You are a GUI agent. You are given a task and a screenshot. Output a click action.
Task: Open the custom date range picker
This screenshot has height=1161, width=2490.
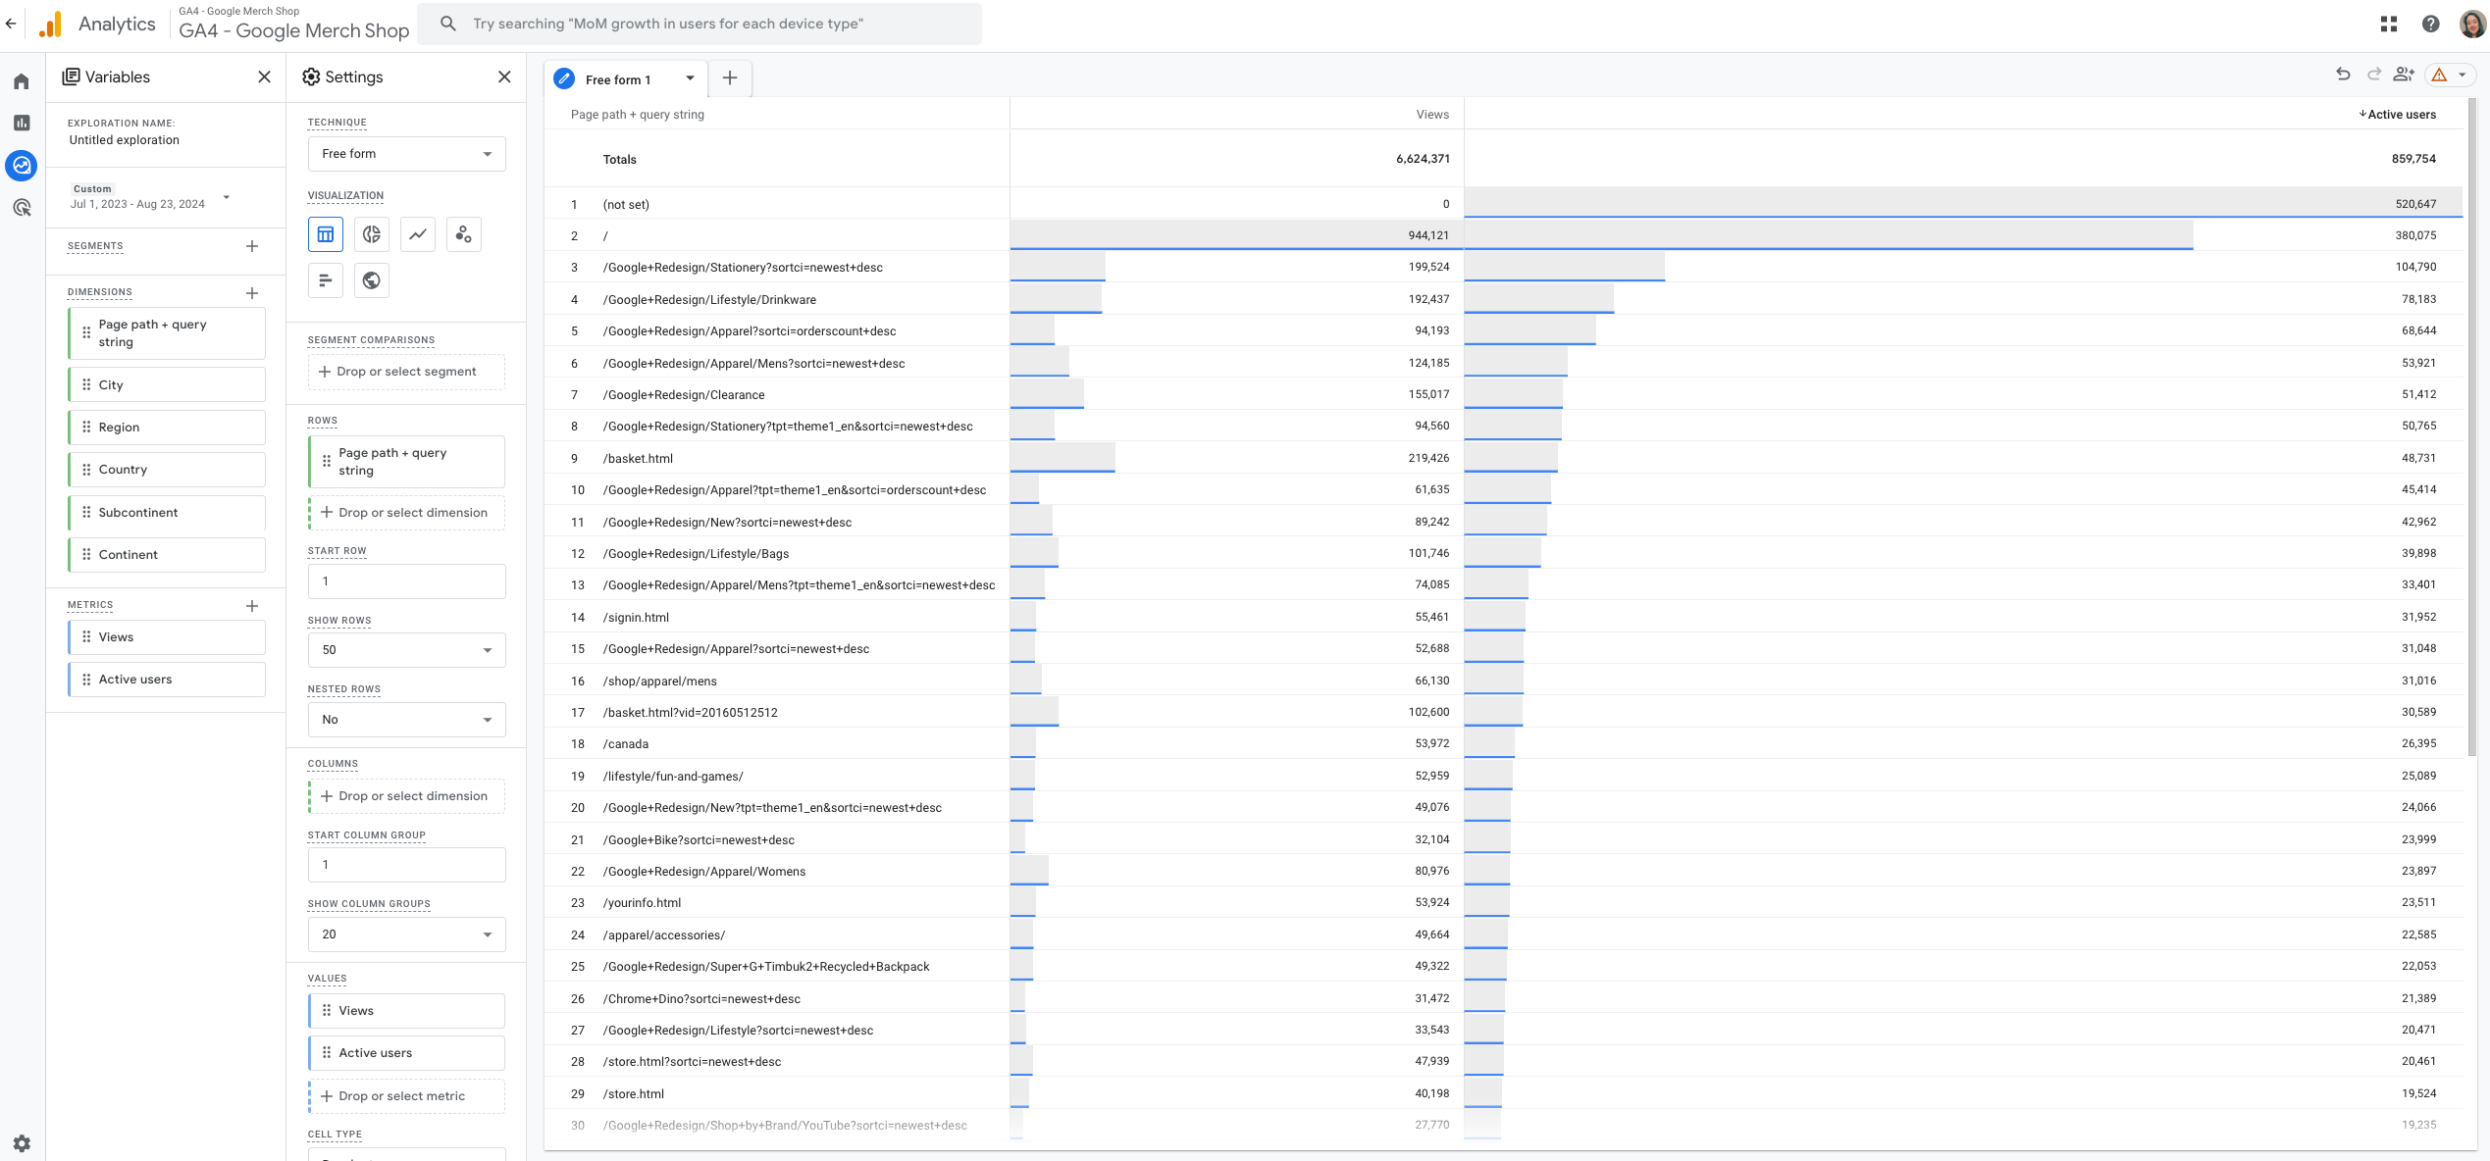tap(149, 197)
